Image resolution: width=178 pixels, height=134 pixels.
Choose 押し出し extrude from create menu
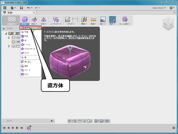point(31,62)
